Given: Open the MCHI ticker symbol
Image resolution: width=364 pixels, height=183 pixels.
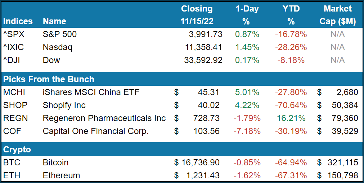Looking at the screenshot, I should [x=14, y=92].
